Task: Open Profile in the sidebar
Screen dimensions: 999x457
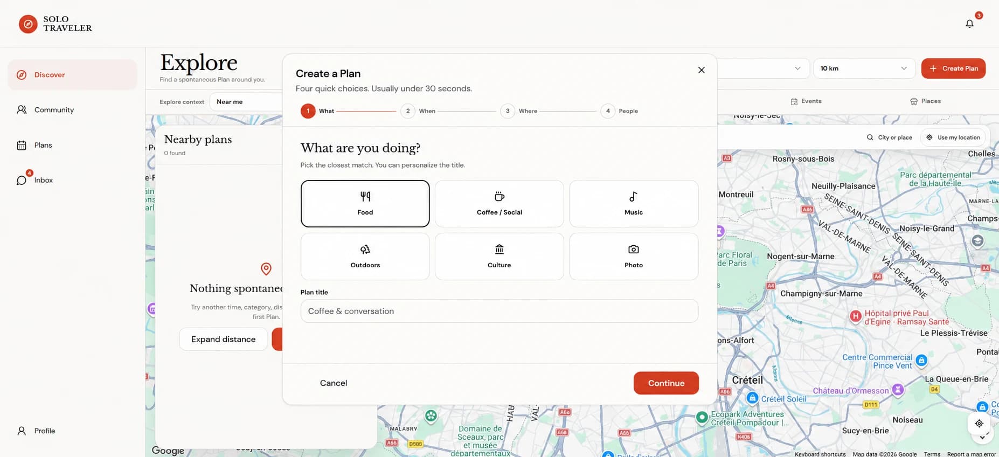Action: (72, 431)
